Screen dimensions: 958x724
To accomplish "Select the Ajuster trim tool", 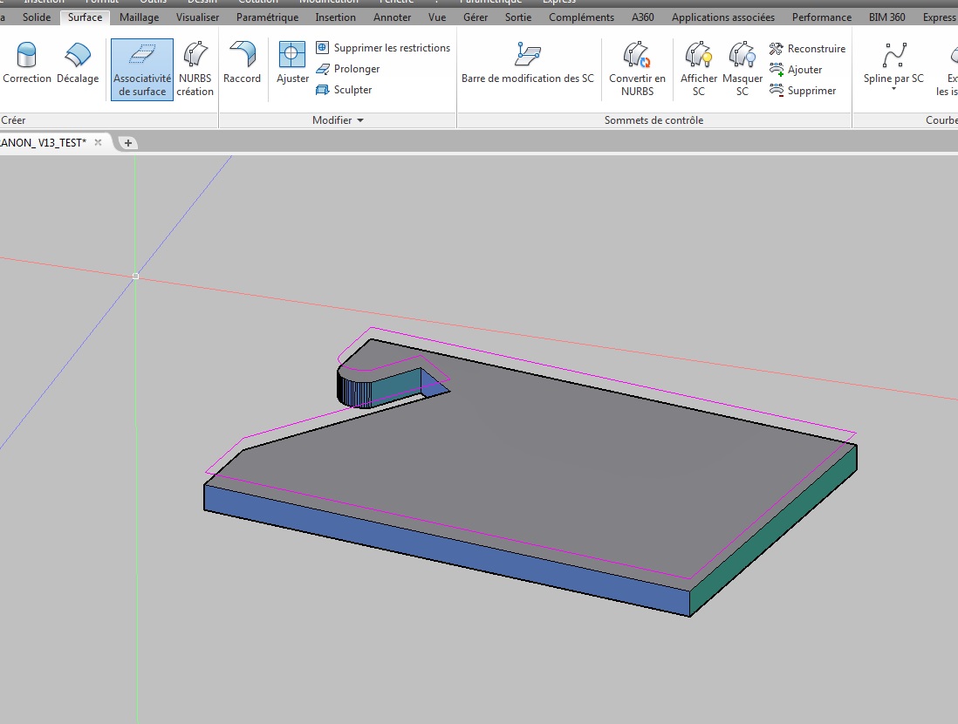I will click(x=292, y=63).
